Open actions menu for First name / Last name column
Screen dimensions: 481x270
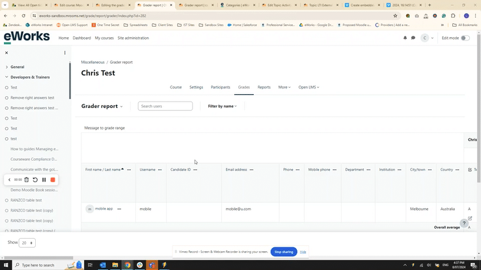(x=129, y=170)
